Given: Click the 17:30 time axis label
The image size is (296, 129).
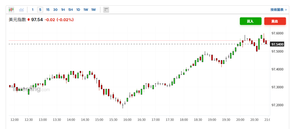Looking at the screenshot, I should click(x=170, y=120).
